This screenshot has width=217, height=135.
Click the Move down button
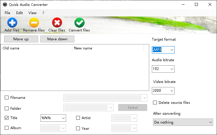coord(57,39)
